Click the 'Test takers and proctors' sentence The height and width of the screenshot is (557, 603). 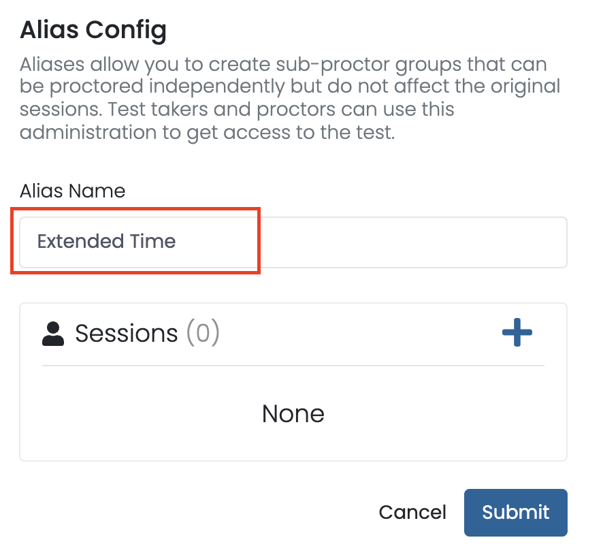(272, 110)
